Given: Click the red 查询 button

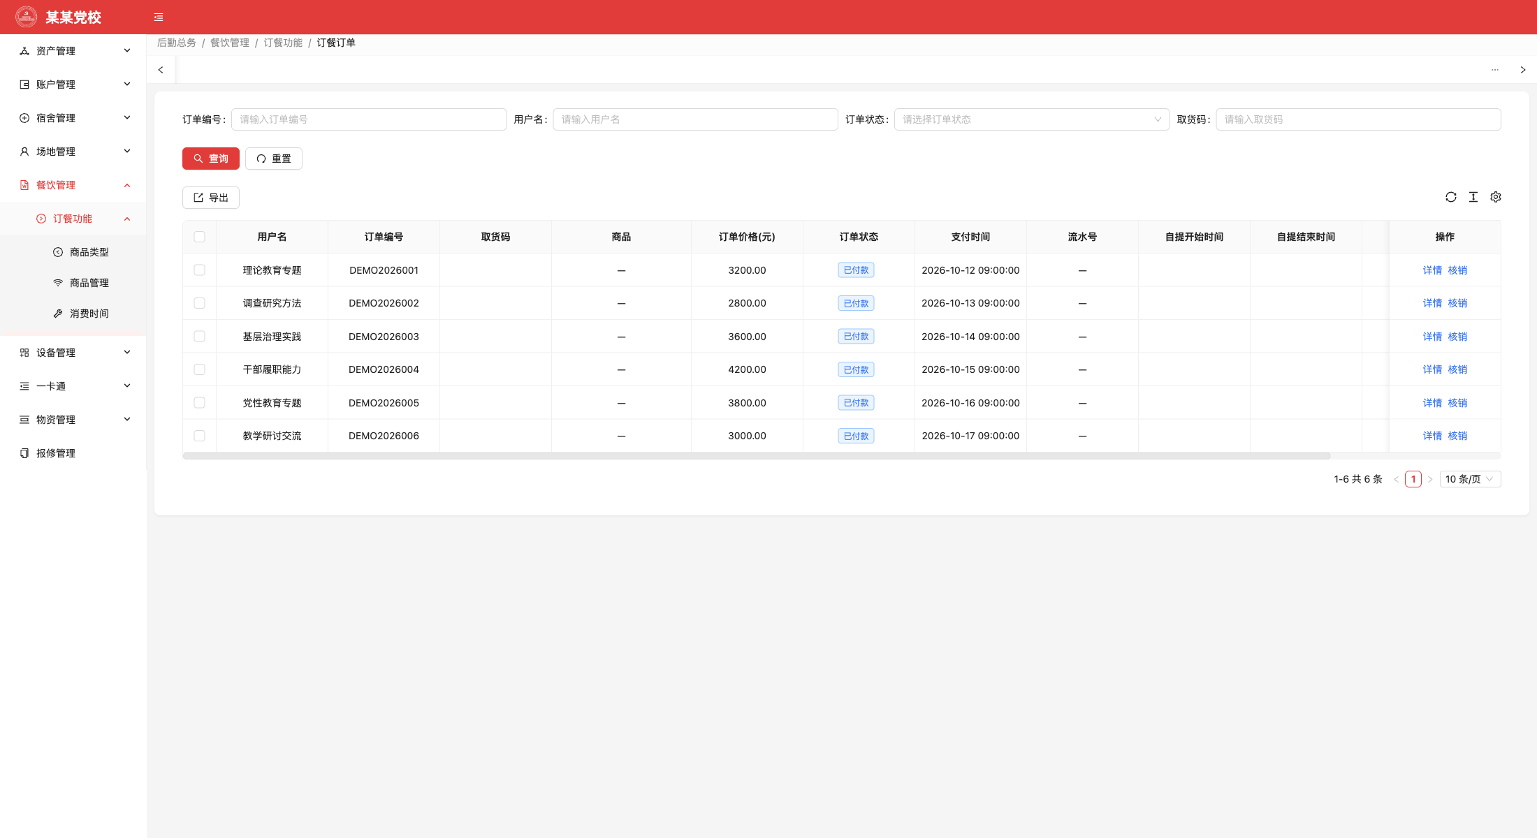Looking at the screenshot, I should [211, 159].
